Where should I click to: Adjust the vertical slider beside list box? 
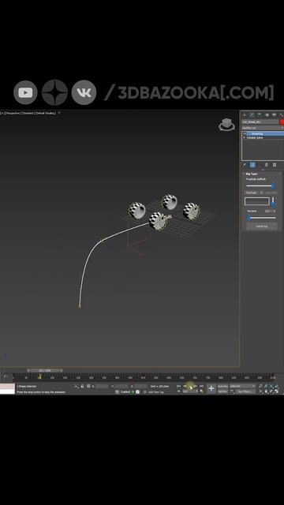273,202
